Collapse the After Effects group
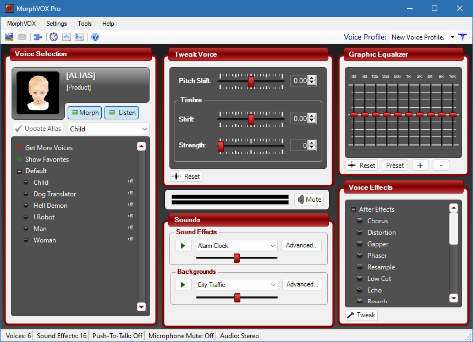473x342 pixels. coord(353,209)
